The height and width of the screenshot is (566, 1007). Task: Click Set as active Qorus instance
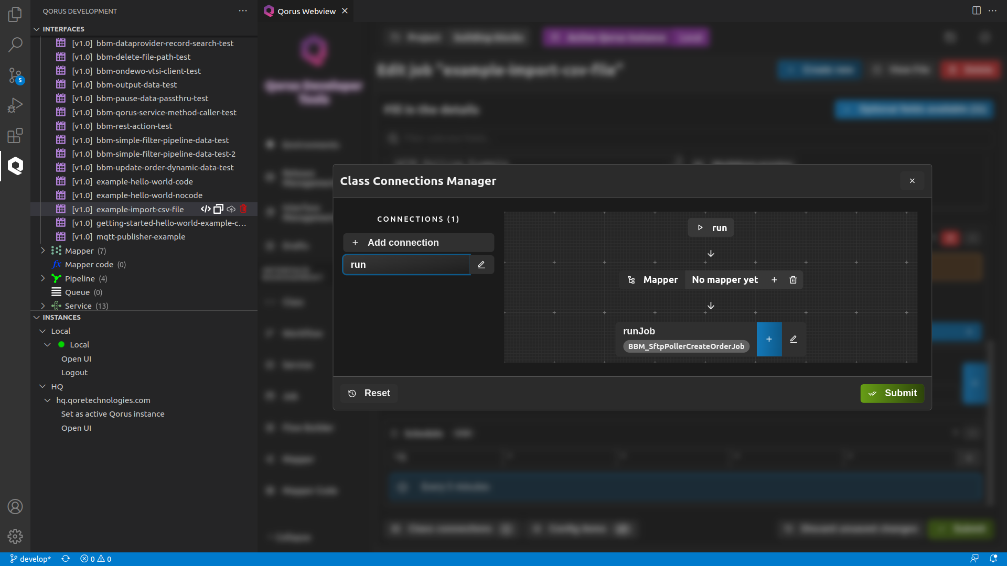(x=113, y=413)
